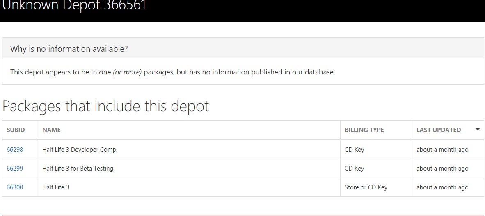The width and height of the screenshot is (485, 216).
Task: Click Unknown Depot 366561 page title
Action: click(x=74, y=6)
